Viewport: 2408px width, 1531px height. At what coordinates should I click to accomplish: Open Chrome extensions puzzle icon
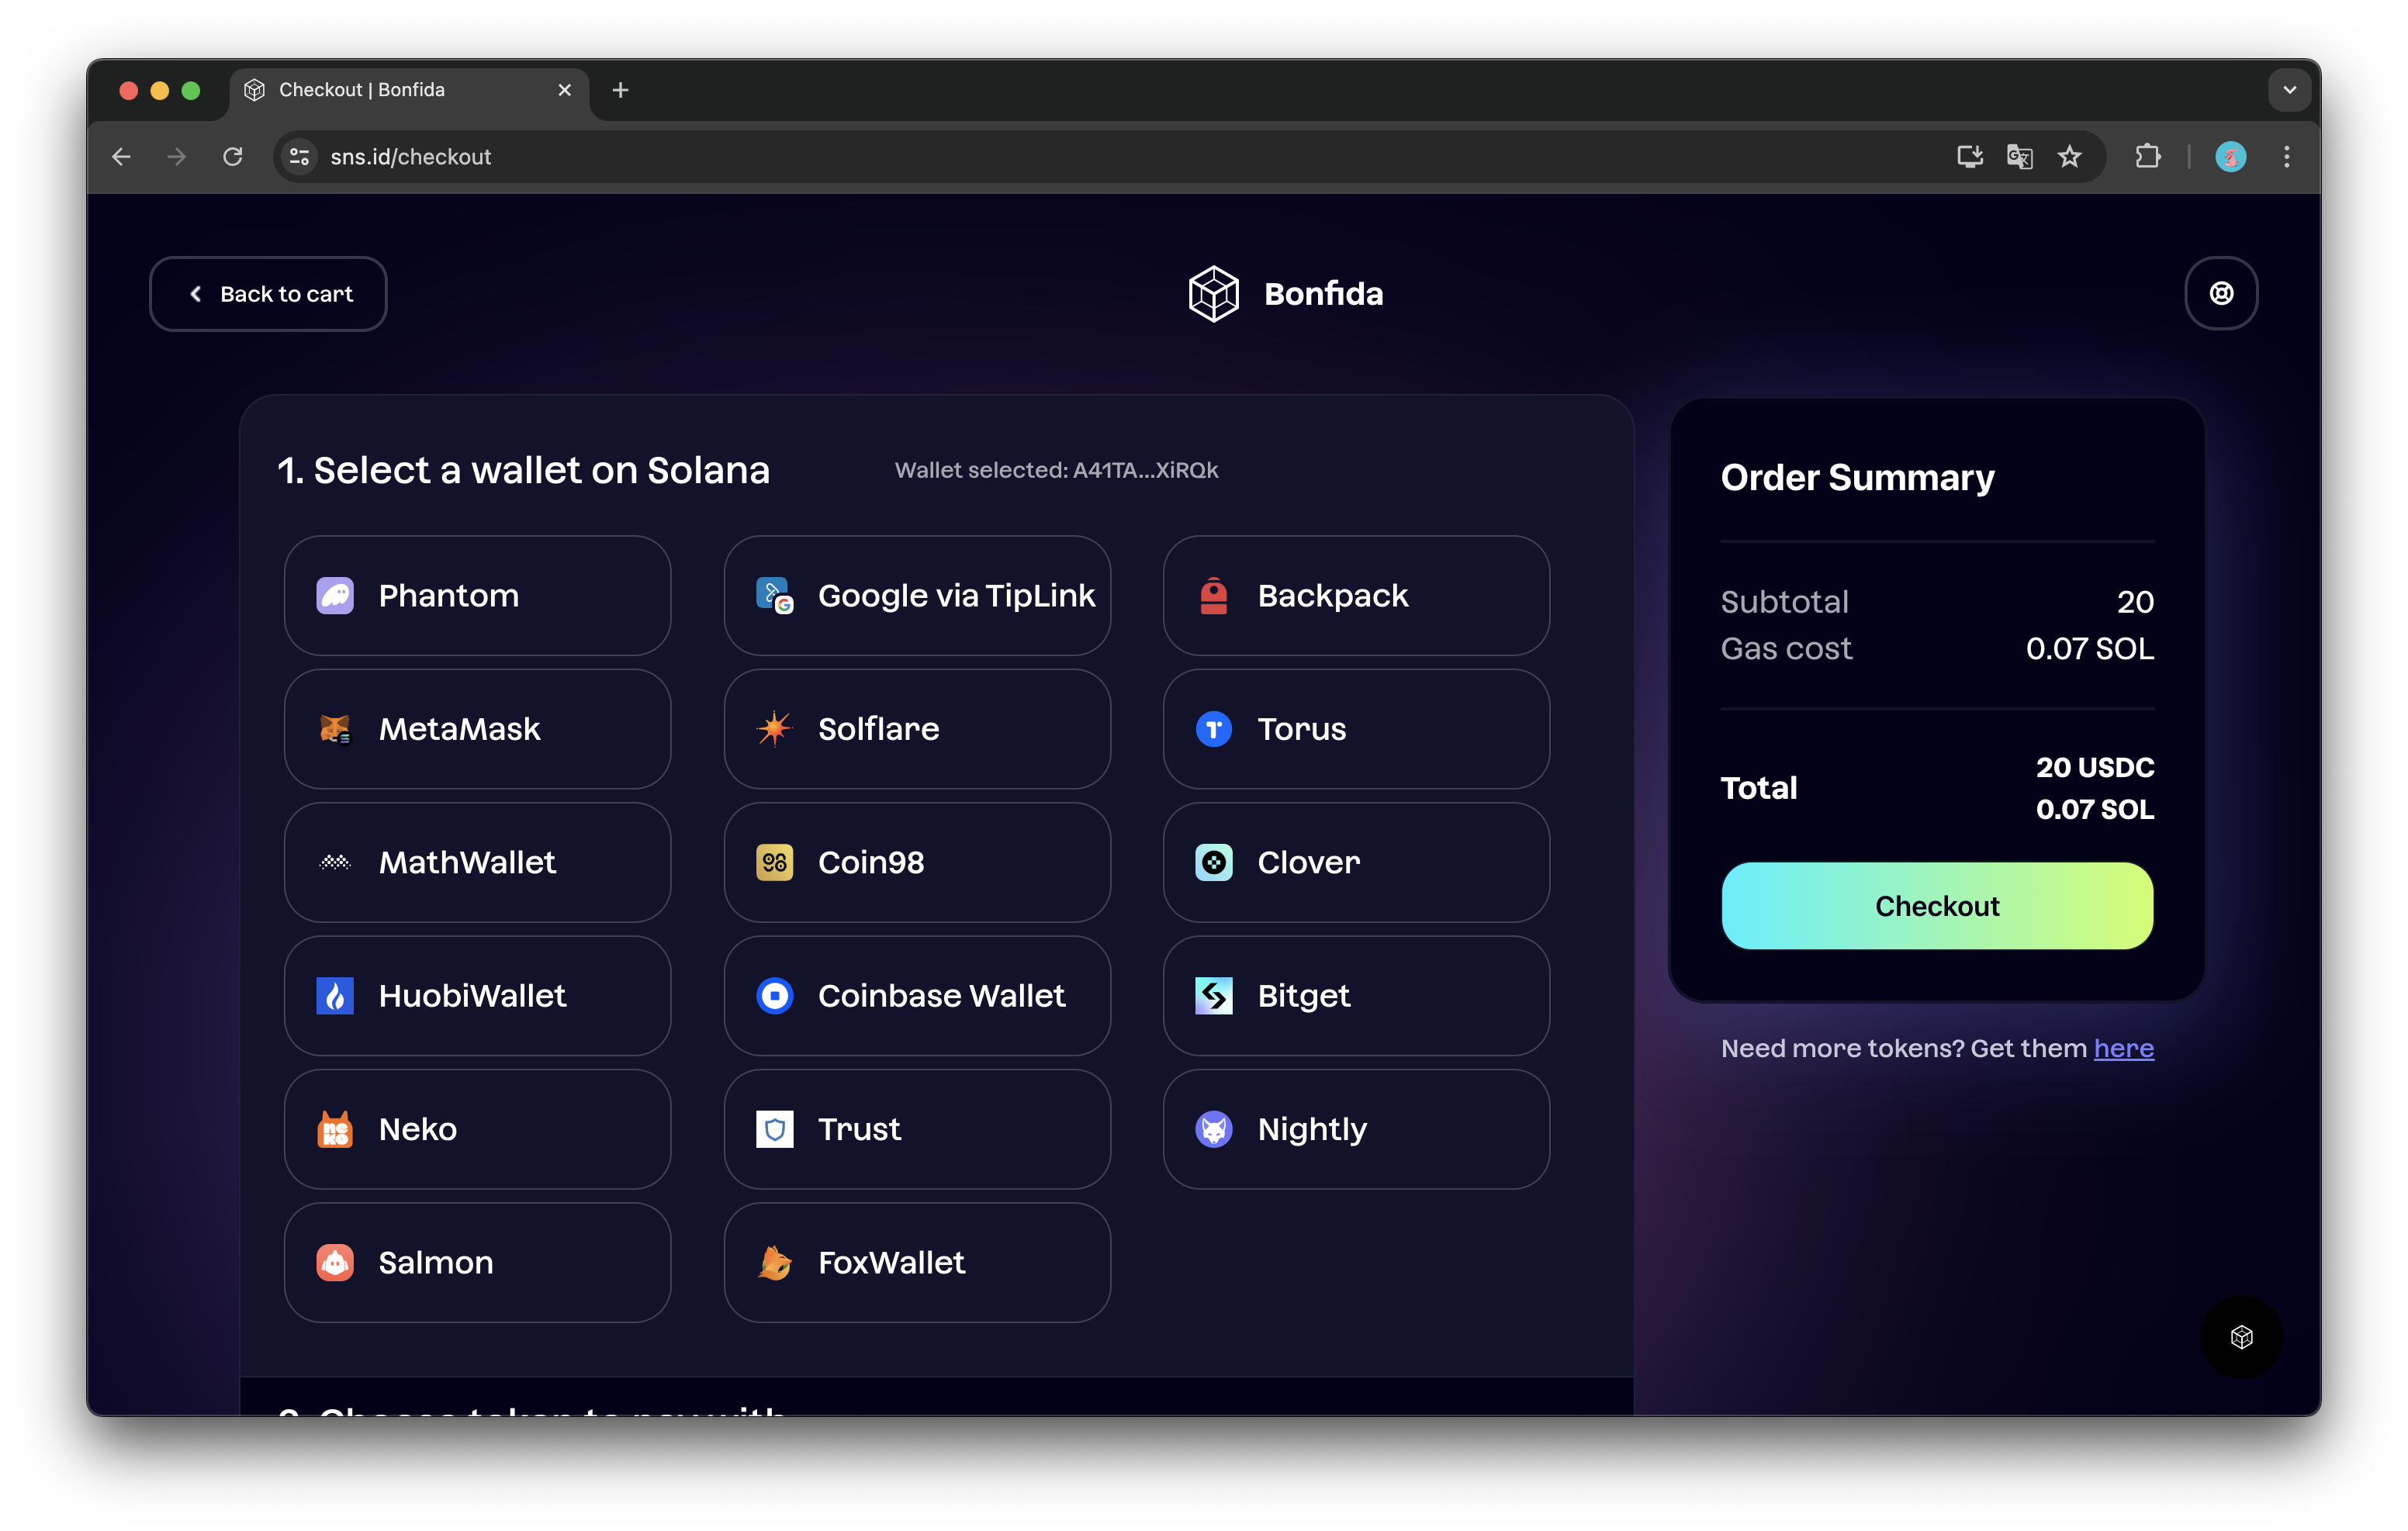(2147, 157)
